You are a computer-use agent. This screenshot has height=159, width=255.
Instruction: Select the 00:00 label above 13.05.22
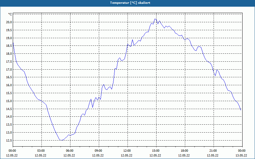[x=242, y=151]
